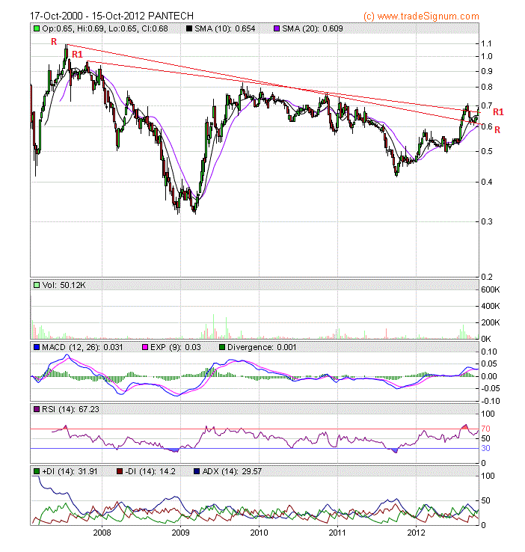Click the 0.5 price axis value
Image resolution: width=525 pixels, height=552 pixels.
(x=487, y=151)
